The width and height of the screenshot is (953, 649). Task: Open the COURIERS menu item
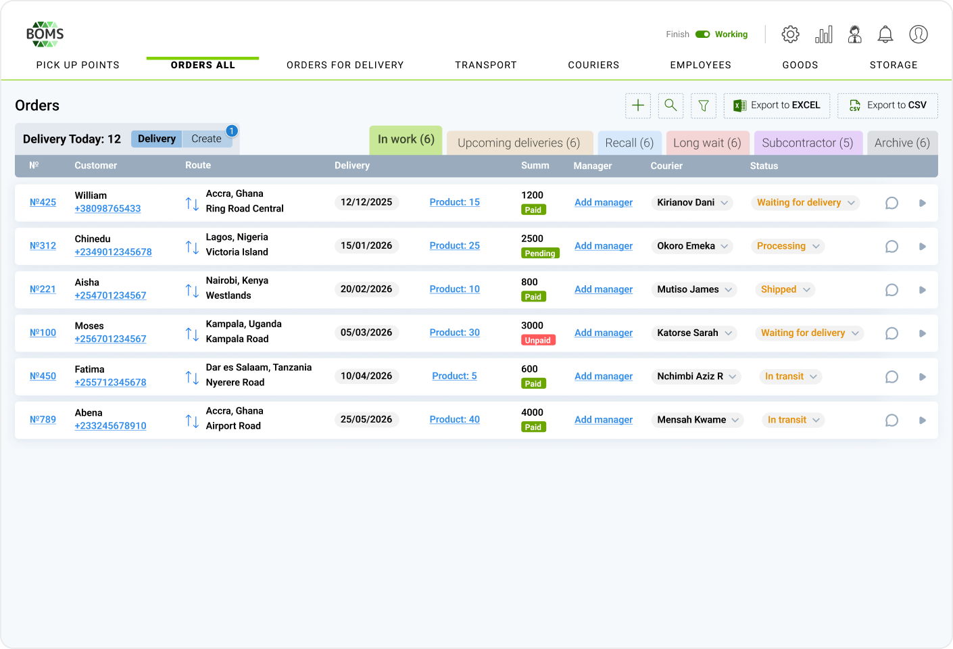(593, 65)
